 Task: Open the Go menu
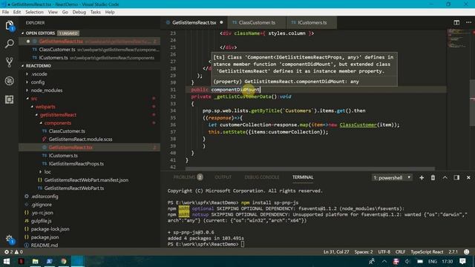pyautogui.click(x=65, y=12)
